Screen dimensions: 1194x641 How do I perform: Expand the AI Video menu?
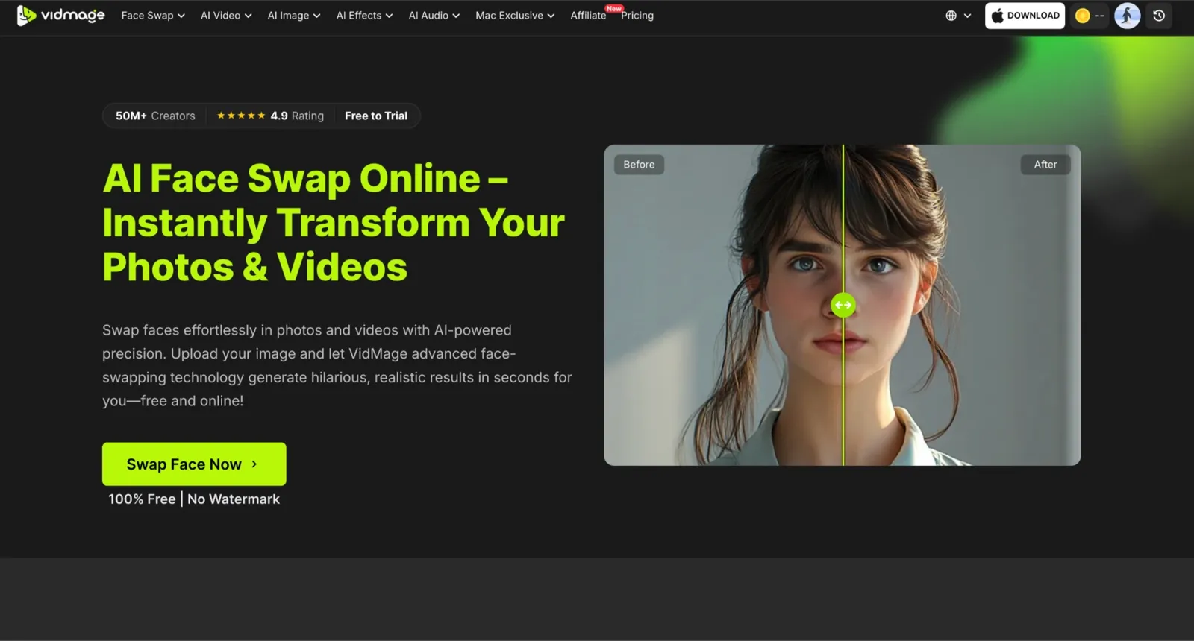[226, 16]
